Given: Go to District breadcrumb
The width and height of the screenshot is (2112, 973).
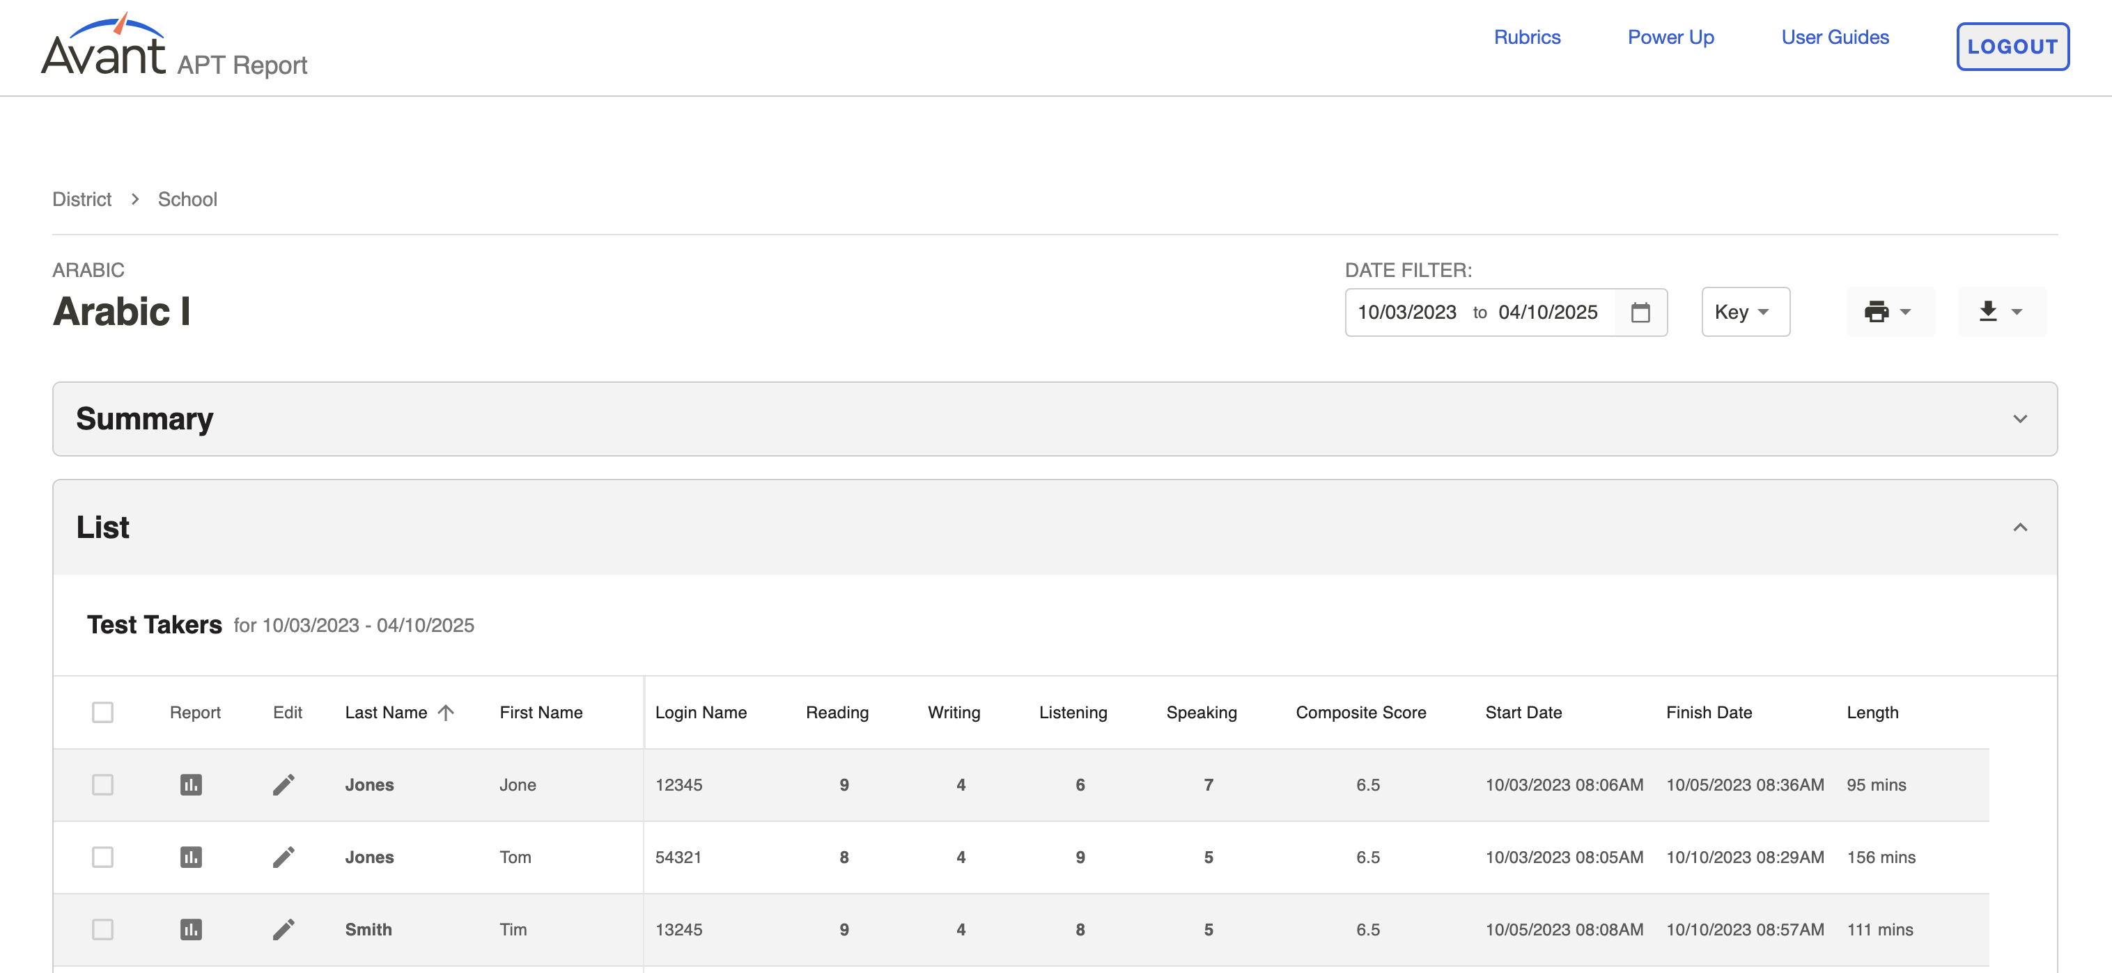Looking at the screenshot, I should click(82, 199).
